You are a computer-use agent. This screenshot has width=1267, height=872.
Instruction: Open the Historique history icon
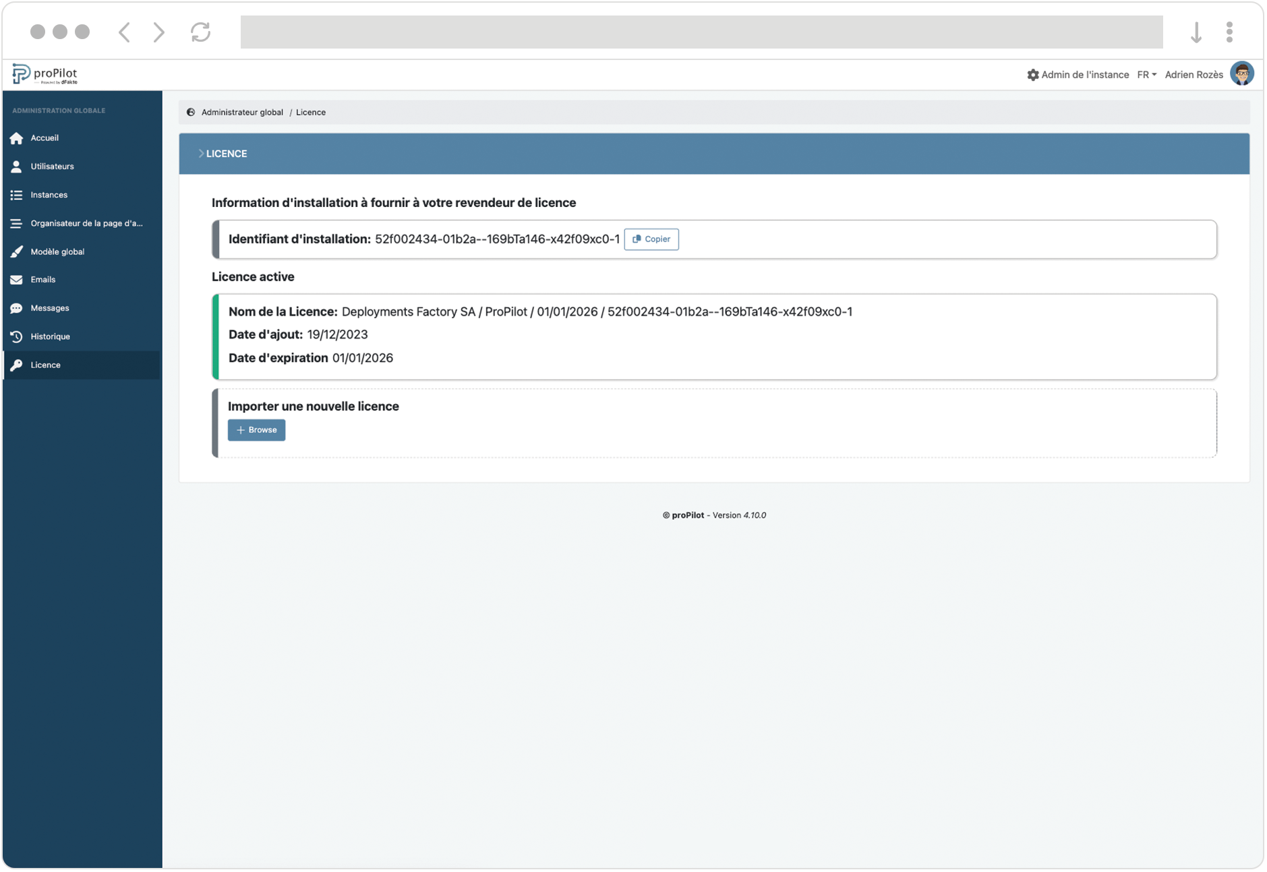(16, 336)
